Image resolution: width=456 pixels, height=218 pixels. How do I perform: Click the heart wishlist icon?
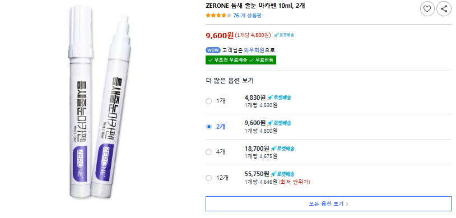click(x=427, y=9)
